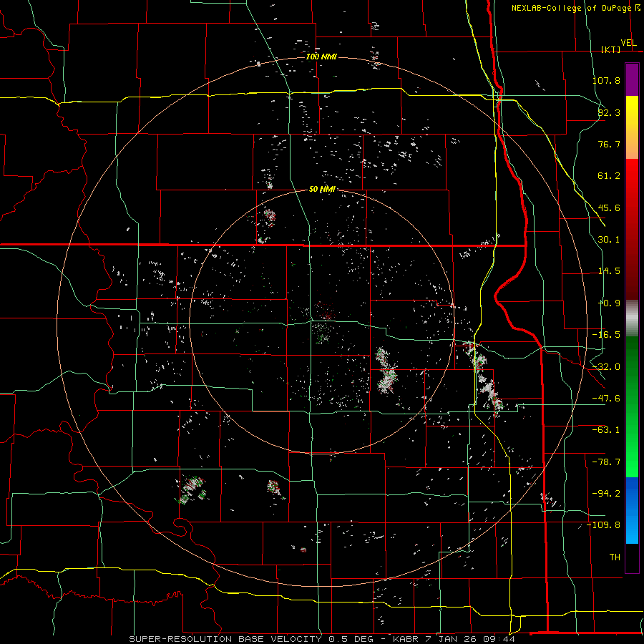Pick the blue segment of velocity colorbar
The height and width of the screenshot is (644, 644).
click(632, 510)
